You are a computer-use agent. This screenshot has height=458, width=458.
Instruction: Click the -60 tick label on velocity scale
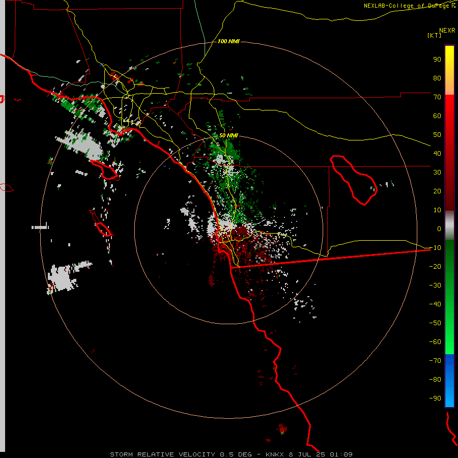click(x=435, y=342)
